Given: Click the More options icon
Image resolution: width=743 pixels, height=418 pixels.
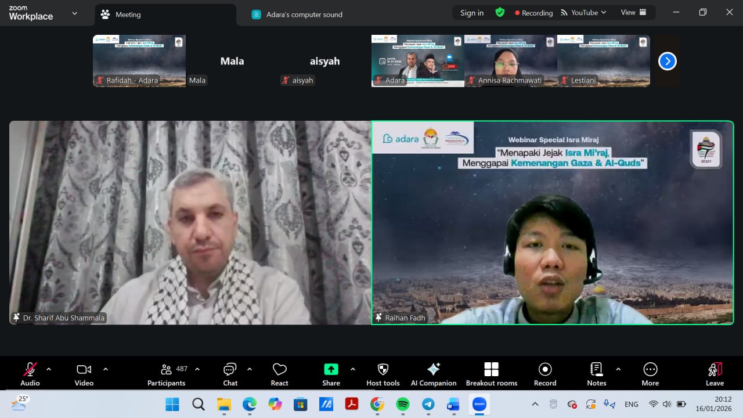Looking at the screenshot, I should pyautogui.click(x=650, y=374).
